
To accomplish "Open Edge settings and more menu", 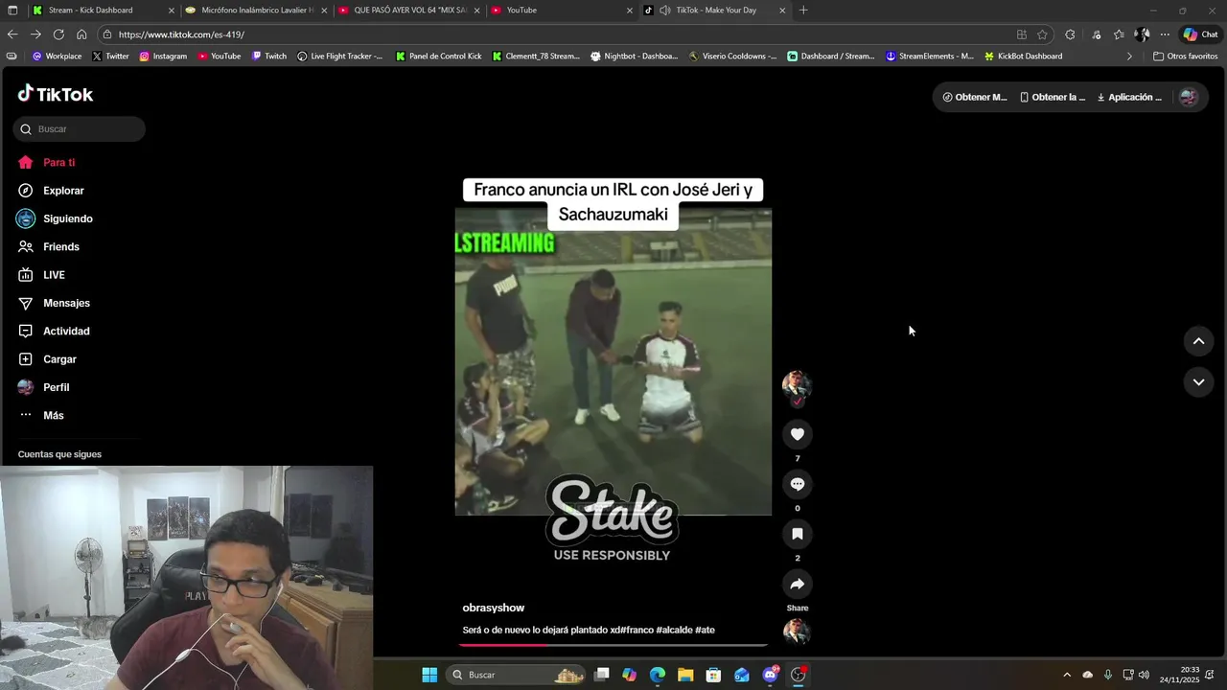I will 1165,34.
